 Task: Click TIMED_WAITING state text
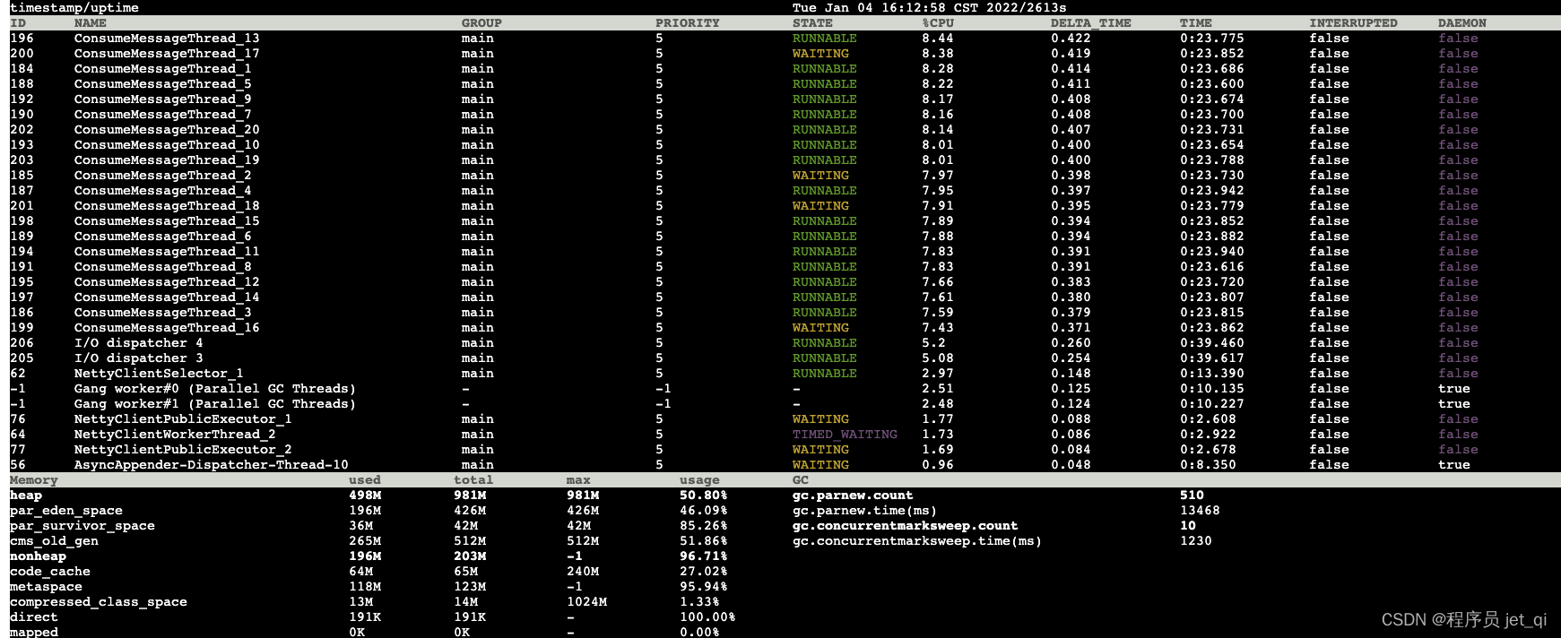[x=845, y=435]
